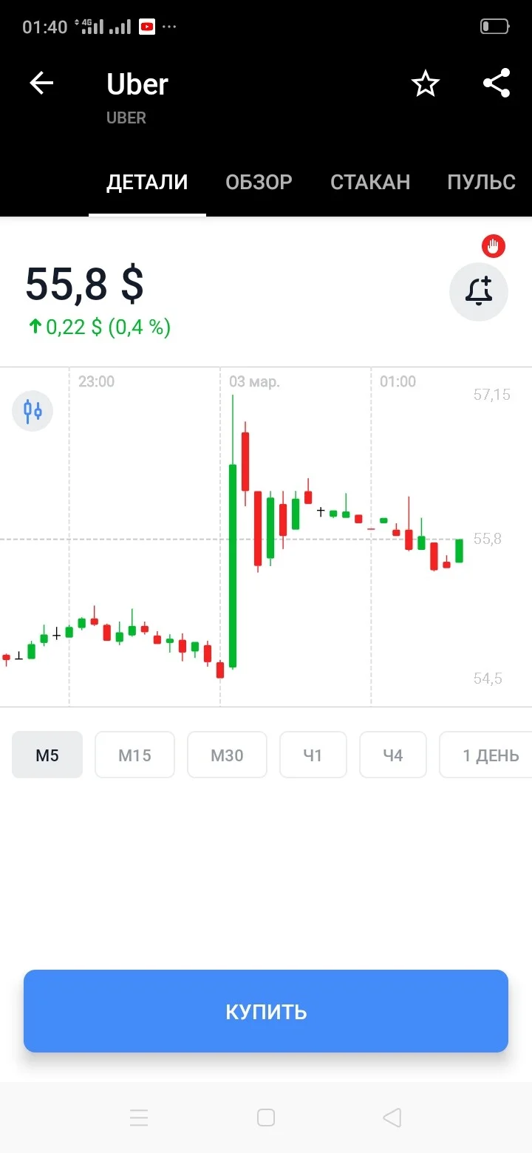Viewport: 532px width, 1153px height.
Task: Switch to the ОБЗОР tab
Action: (259, 183)
